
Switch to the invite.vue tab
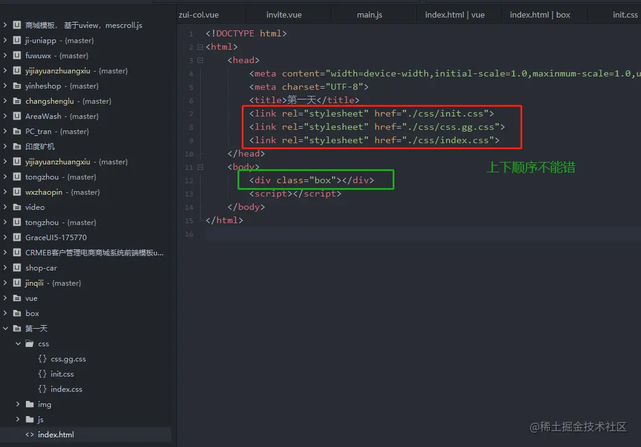(x=284, y=15)
